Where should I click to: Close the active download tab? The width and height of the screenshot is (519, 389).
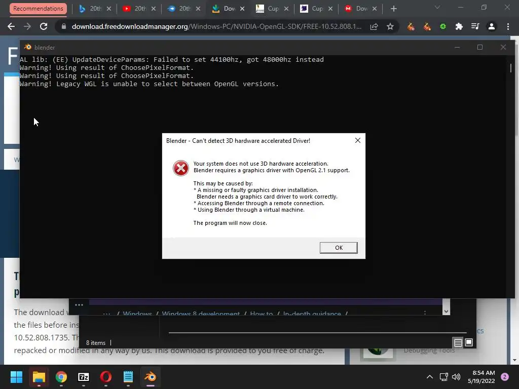coord(242,9)
